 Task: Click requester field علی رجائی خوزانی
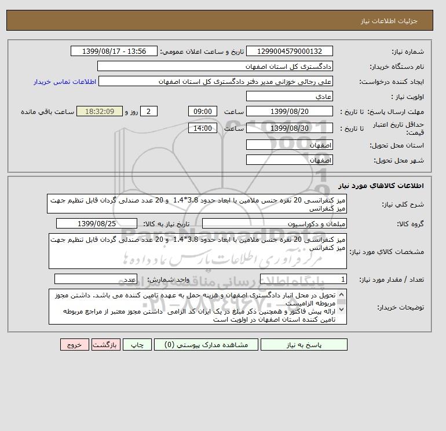pos(215,81)
